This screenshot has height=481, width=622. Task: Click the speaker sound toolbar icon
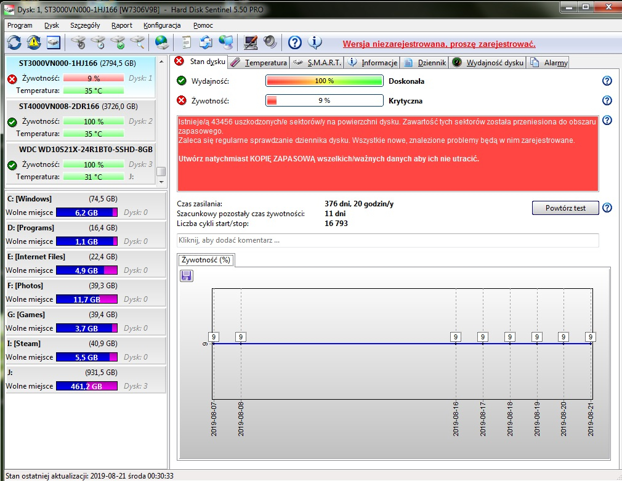(x=270, y=42)
